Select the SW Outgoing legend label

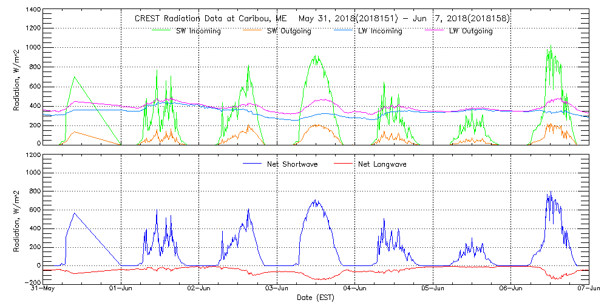pyautogui.click(x=289, y=31)
